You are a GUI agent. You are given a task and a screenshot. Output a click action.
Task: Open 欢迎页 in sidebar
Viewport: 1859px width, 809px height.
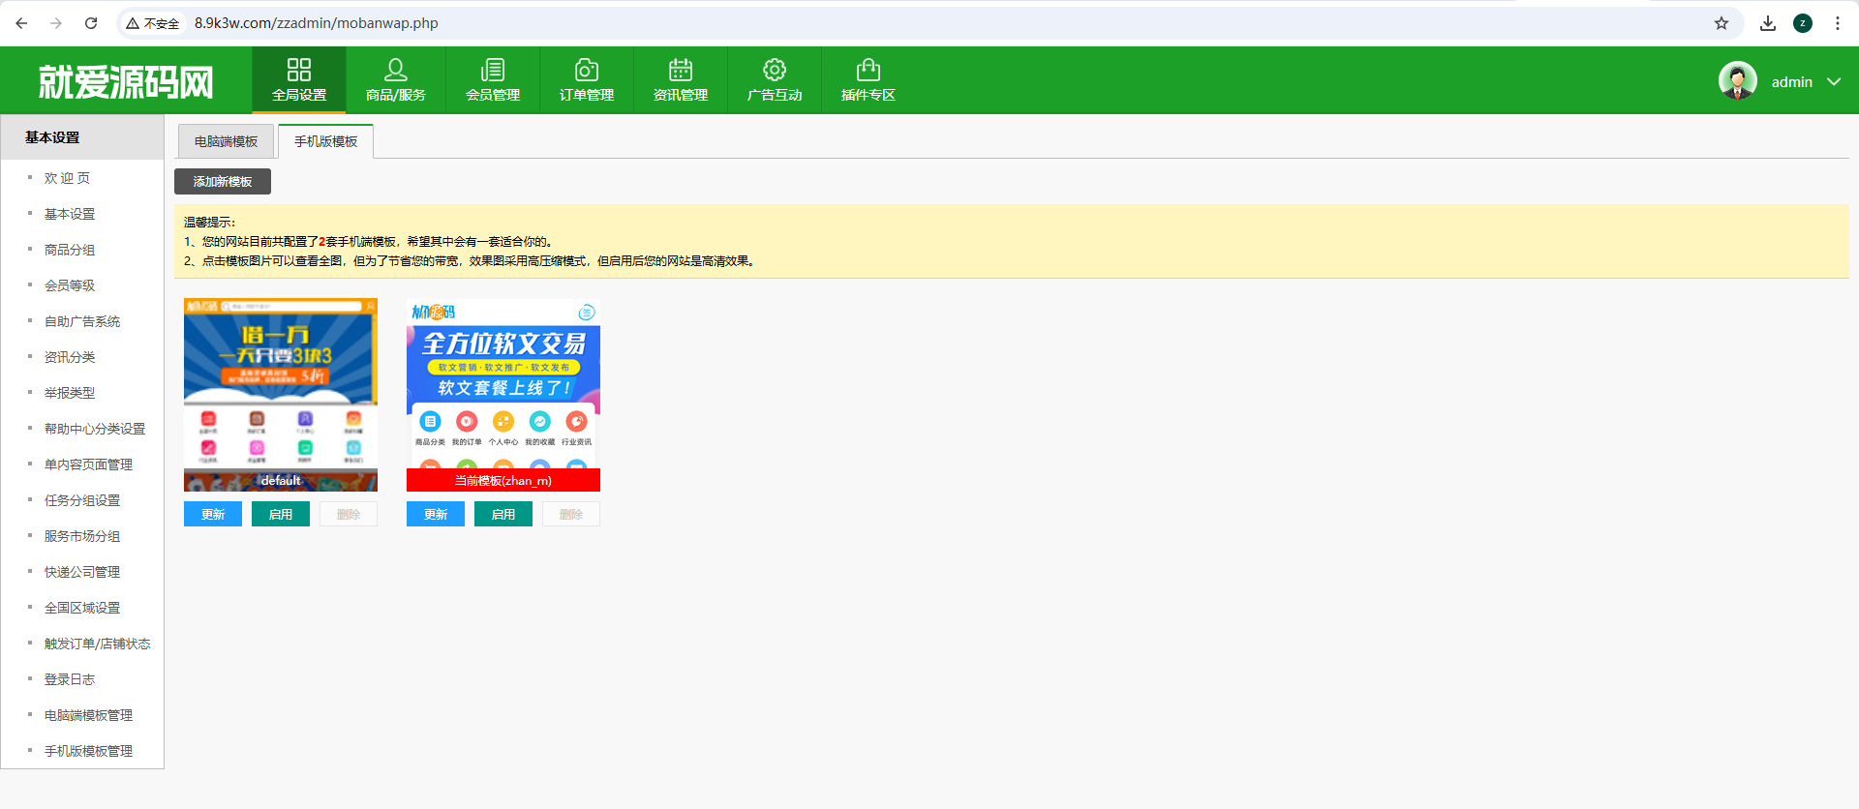(x=68, y=178)
